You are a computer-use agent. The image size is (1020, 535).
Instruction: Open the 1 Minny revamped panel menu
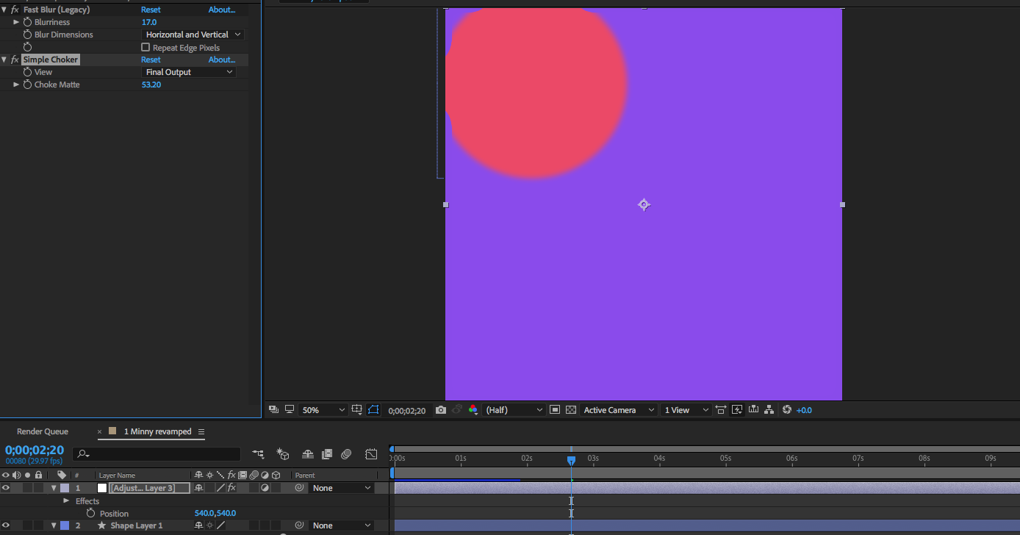201,431
